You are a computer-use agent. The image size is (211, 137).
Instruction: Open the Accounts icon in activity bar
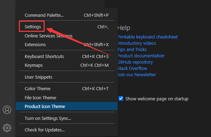(7, 110)
